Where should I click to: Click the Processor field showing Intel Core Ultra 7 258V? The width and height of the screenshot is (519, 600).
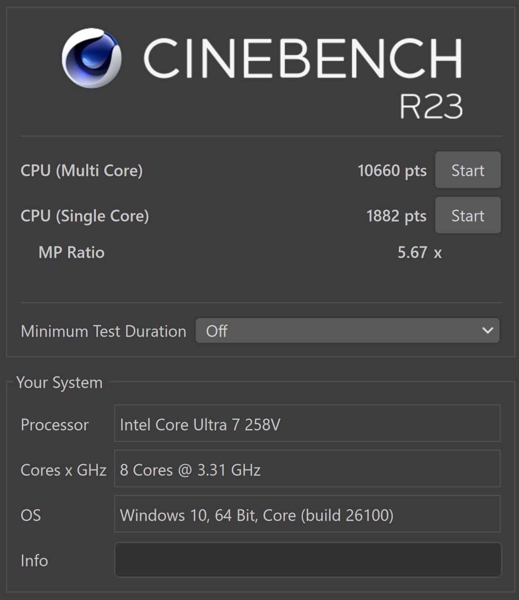click(307, 423)
